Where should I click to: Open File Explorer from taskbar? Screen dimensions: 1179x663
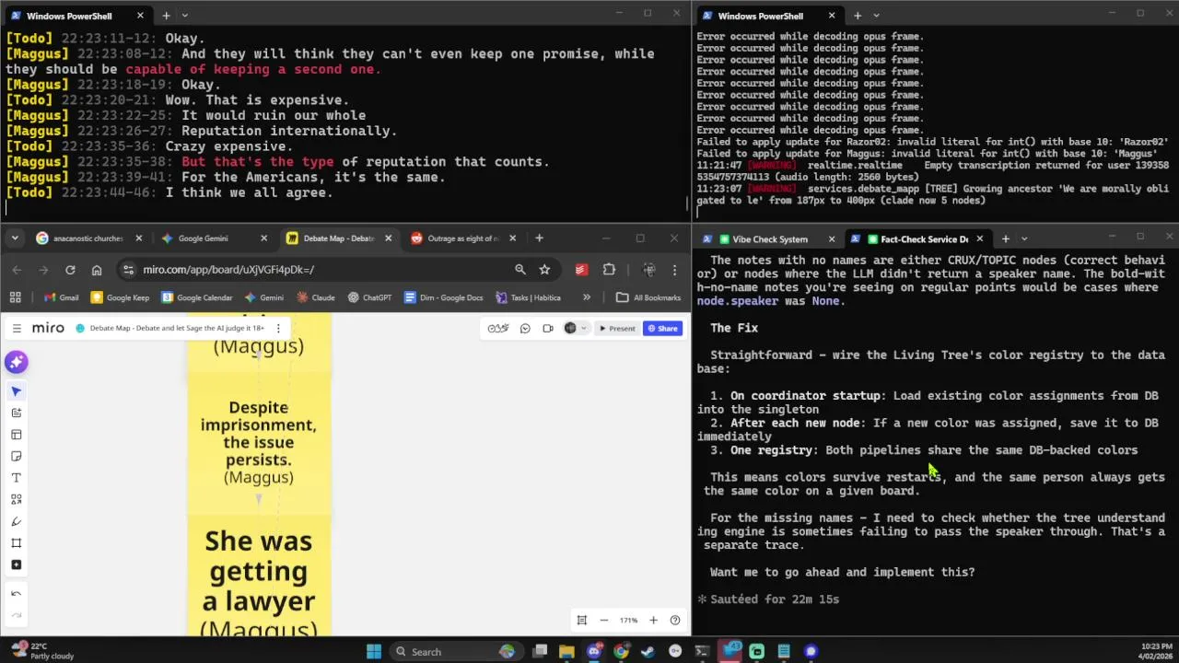[x=566, y=651]
